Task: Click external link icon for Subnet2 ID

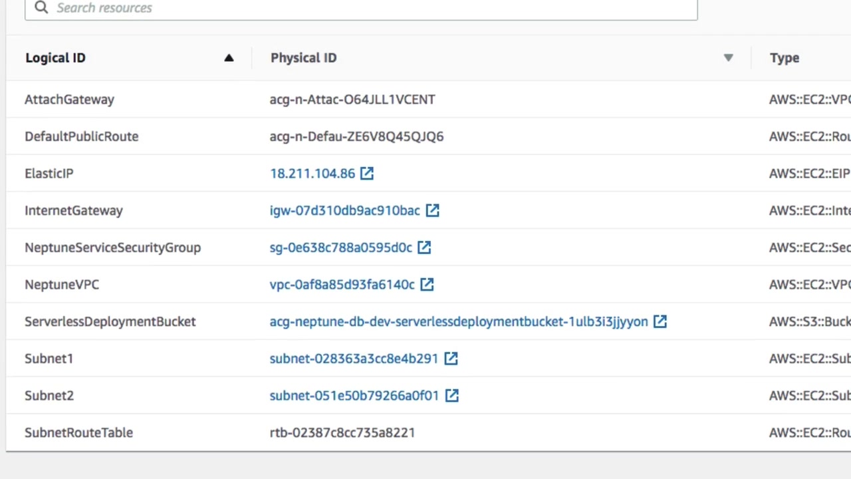Action: (451, 396)
